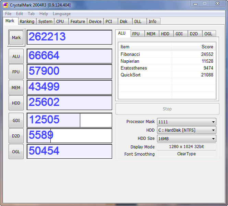
Task: Run the ALU benchmark button
Action: click(x=16, y=56)
